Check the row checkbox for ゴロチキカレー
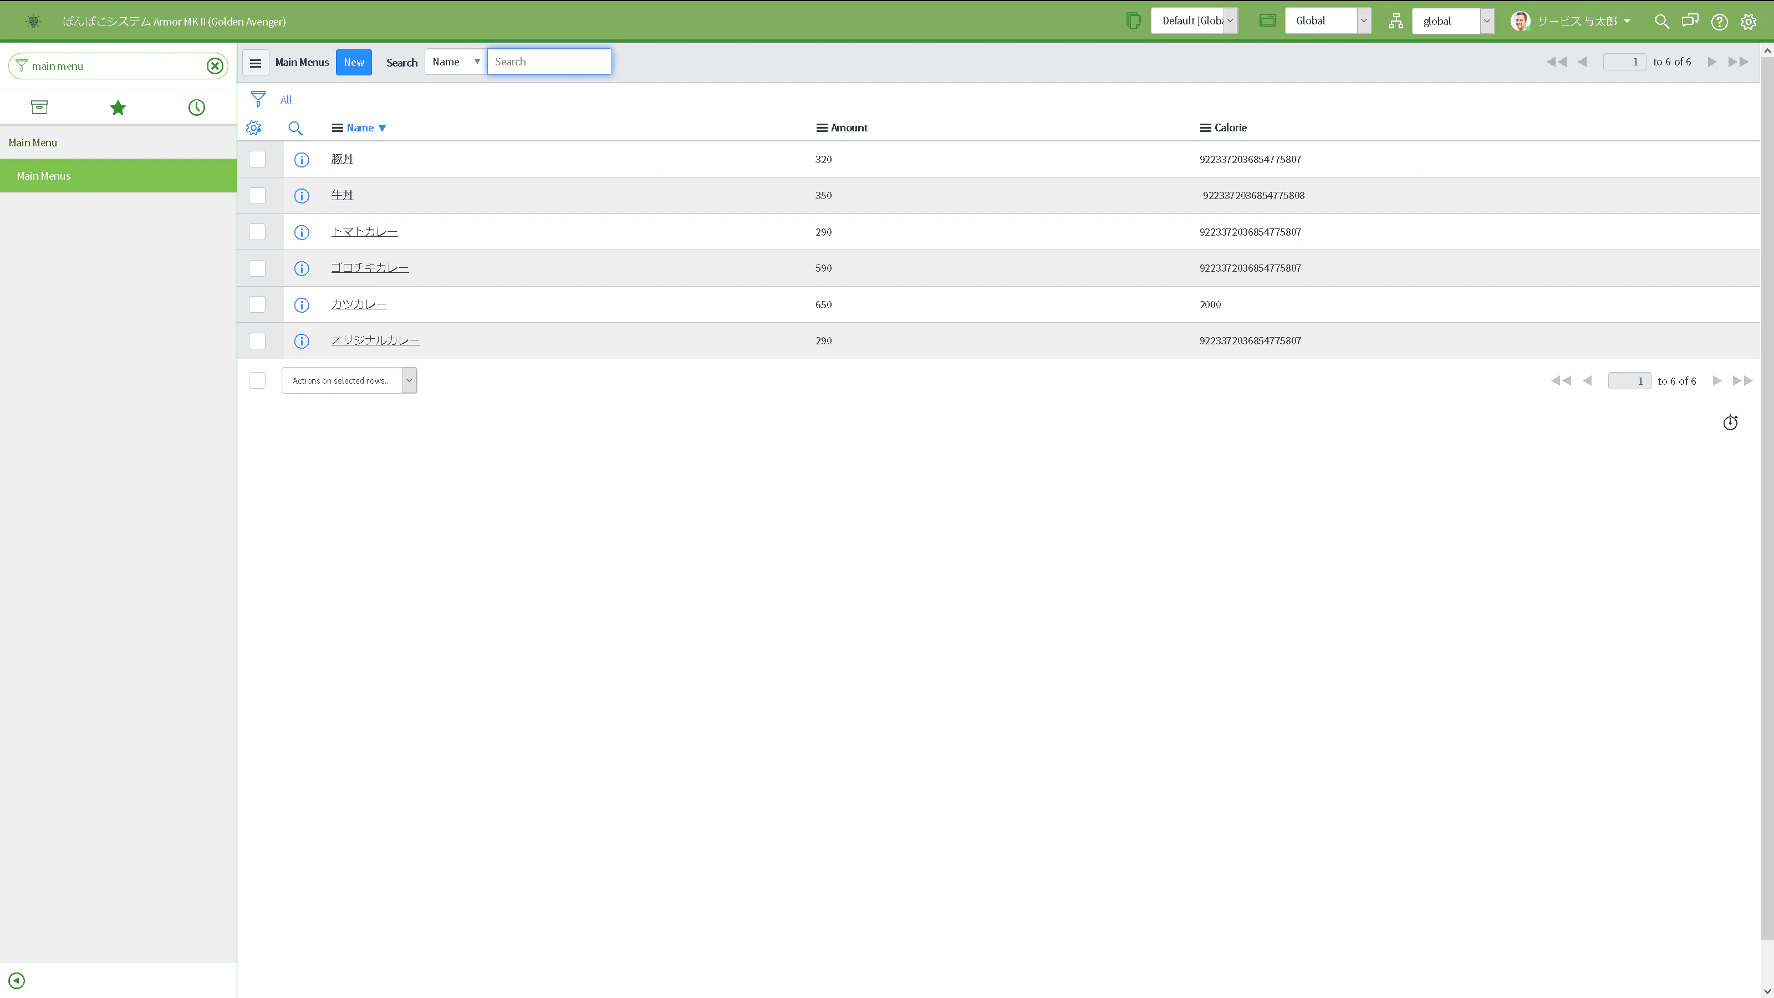Viewport: 1774px width, 998px height. coord(257,268)
